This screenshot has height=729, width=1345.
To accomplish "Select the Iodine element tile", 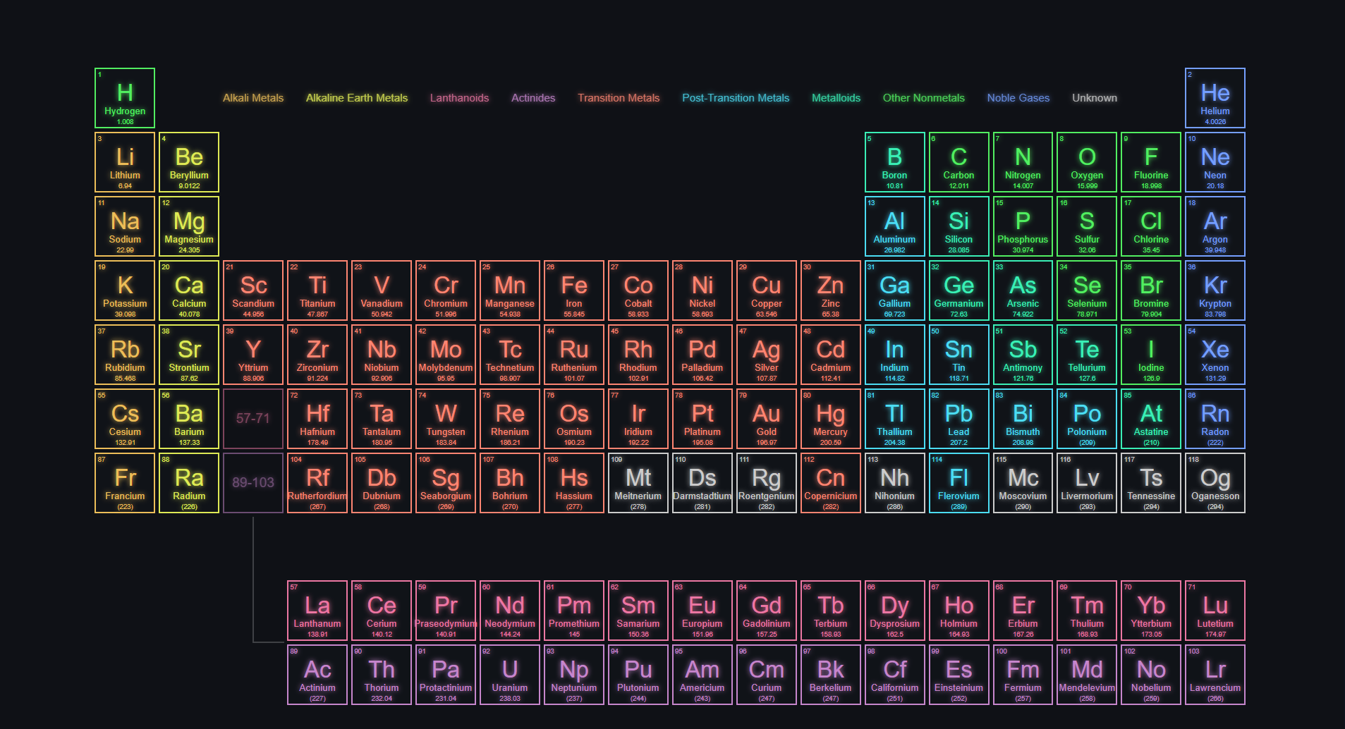I will [1151, 355].
